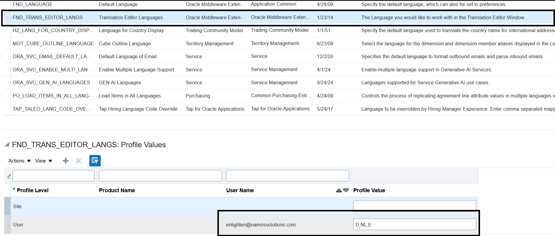Click the delete X icon in Profile Values toolbar
This screenshot has width=555, height=236.
79,161
